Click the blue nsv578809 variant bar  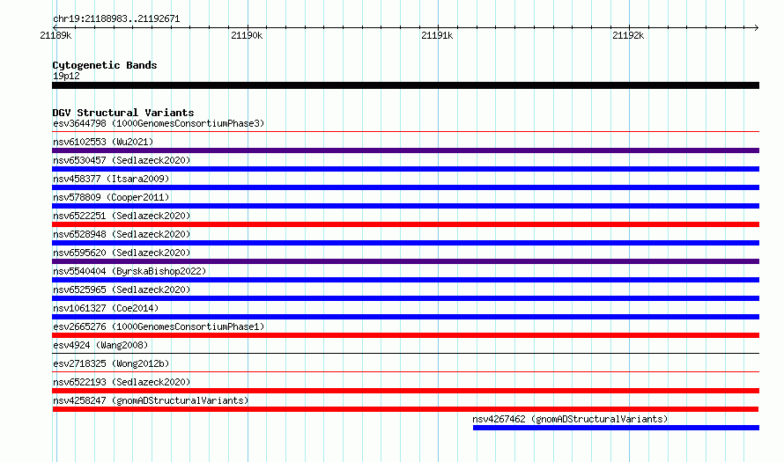click(x=405, y=206)
